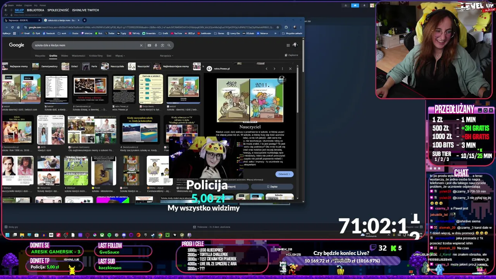Image resolution: width=496 pixels, height=279 pixels.
Task: Start voice search with microphone icon
Action: [x=156, y=45]
